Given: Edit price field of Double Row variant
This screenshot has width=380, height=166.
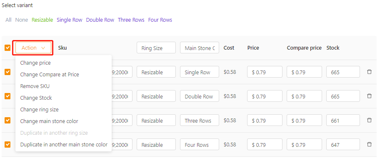Looking at the screenshot, I should click(x=265, y=96).
